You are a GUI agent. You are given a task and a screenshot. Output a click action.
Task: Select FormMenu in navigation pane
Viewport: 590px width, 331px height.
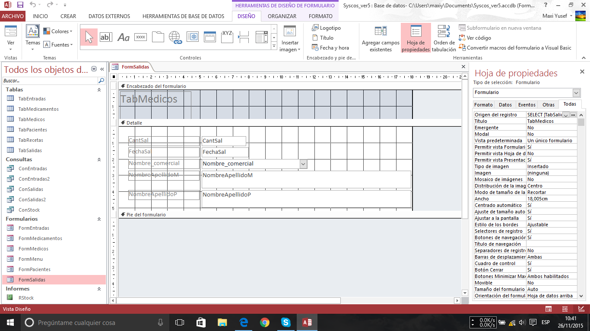tap(30, 259)
